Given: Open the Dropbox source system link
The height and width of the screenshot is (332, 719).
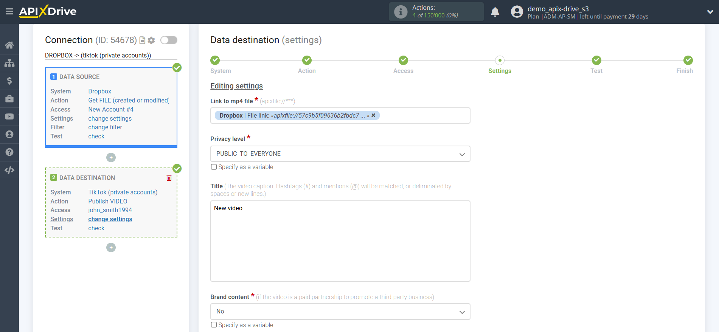Looking at the screenshot, I should point(100,91).
